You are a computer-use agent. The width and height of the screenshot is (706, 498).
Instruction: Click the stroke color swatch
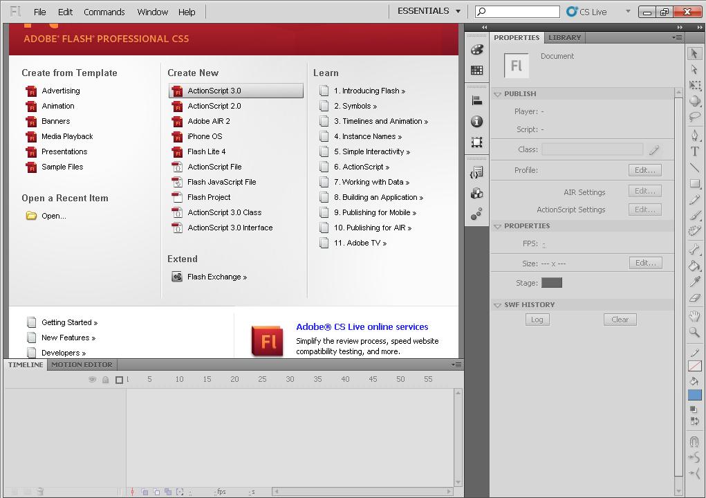click(695, 367)
